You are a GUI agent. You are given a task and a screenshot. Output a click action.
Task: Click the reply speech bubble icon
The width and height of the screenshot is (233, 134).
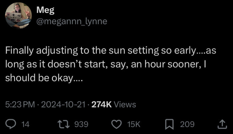[x=11, y=124]
